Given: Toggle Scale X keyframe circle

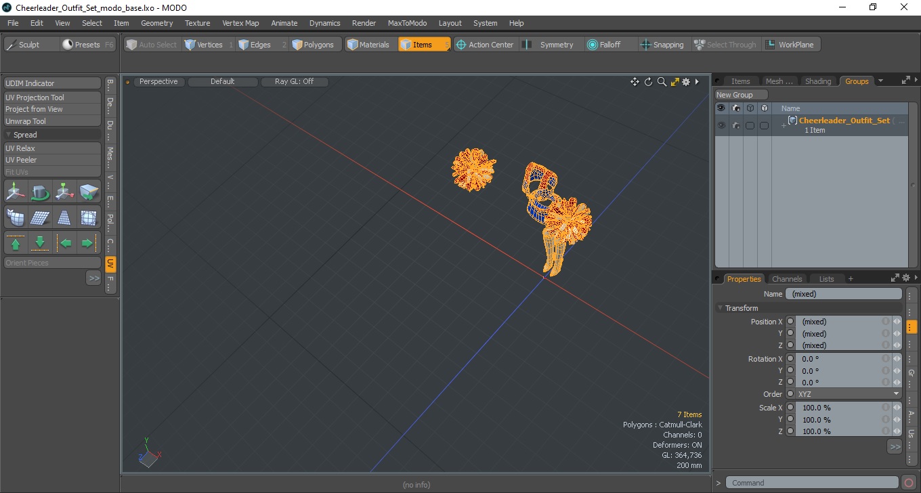Looking at the screenshot, I should (790, 408).
